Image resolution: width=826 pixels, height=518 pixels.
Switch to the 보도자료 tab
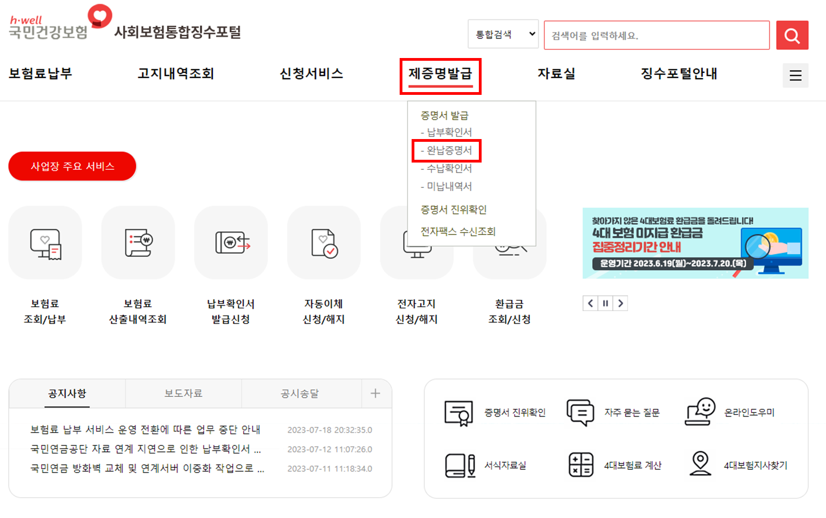184,394
